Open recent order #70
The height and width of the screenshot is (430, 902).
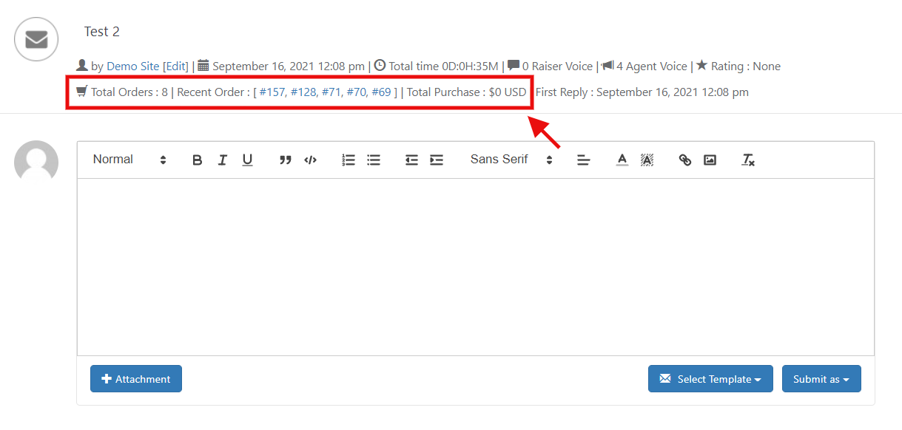357,92
